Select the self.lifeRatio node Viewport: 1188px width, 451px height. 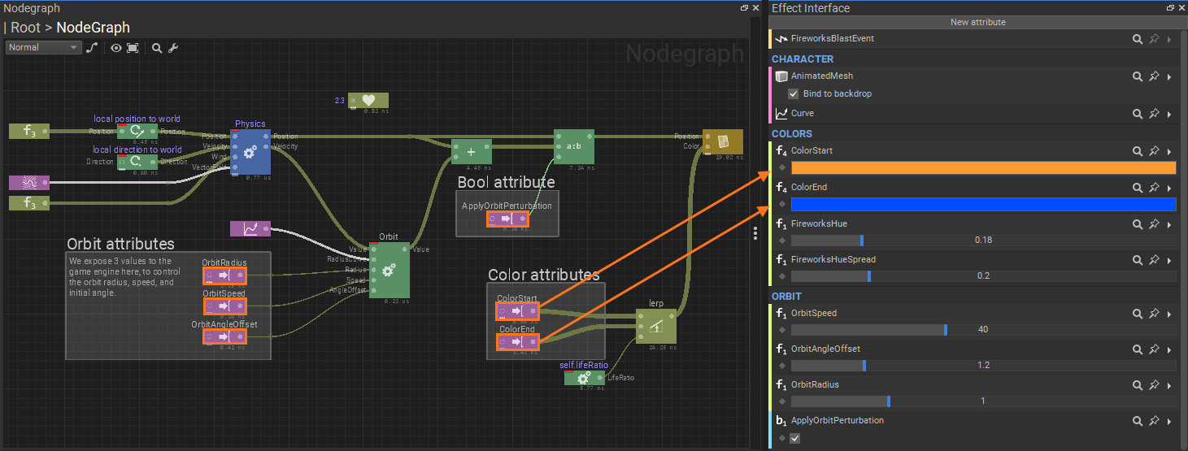[584, 378]
